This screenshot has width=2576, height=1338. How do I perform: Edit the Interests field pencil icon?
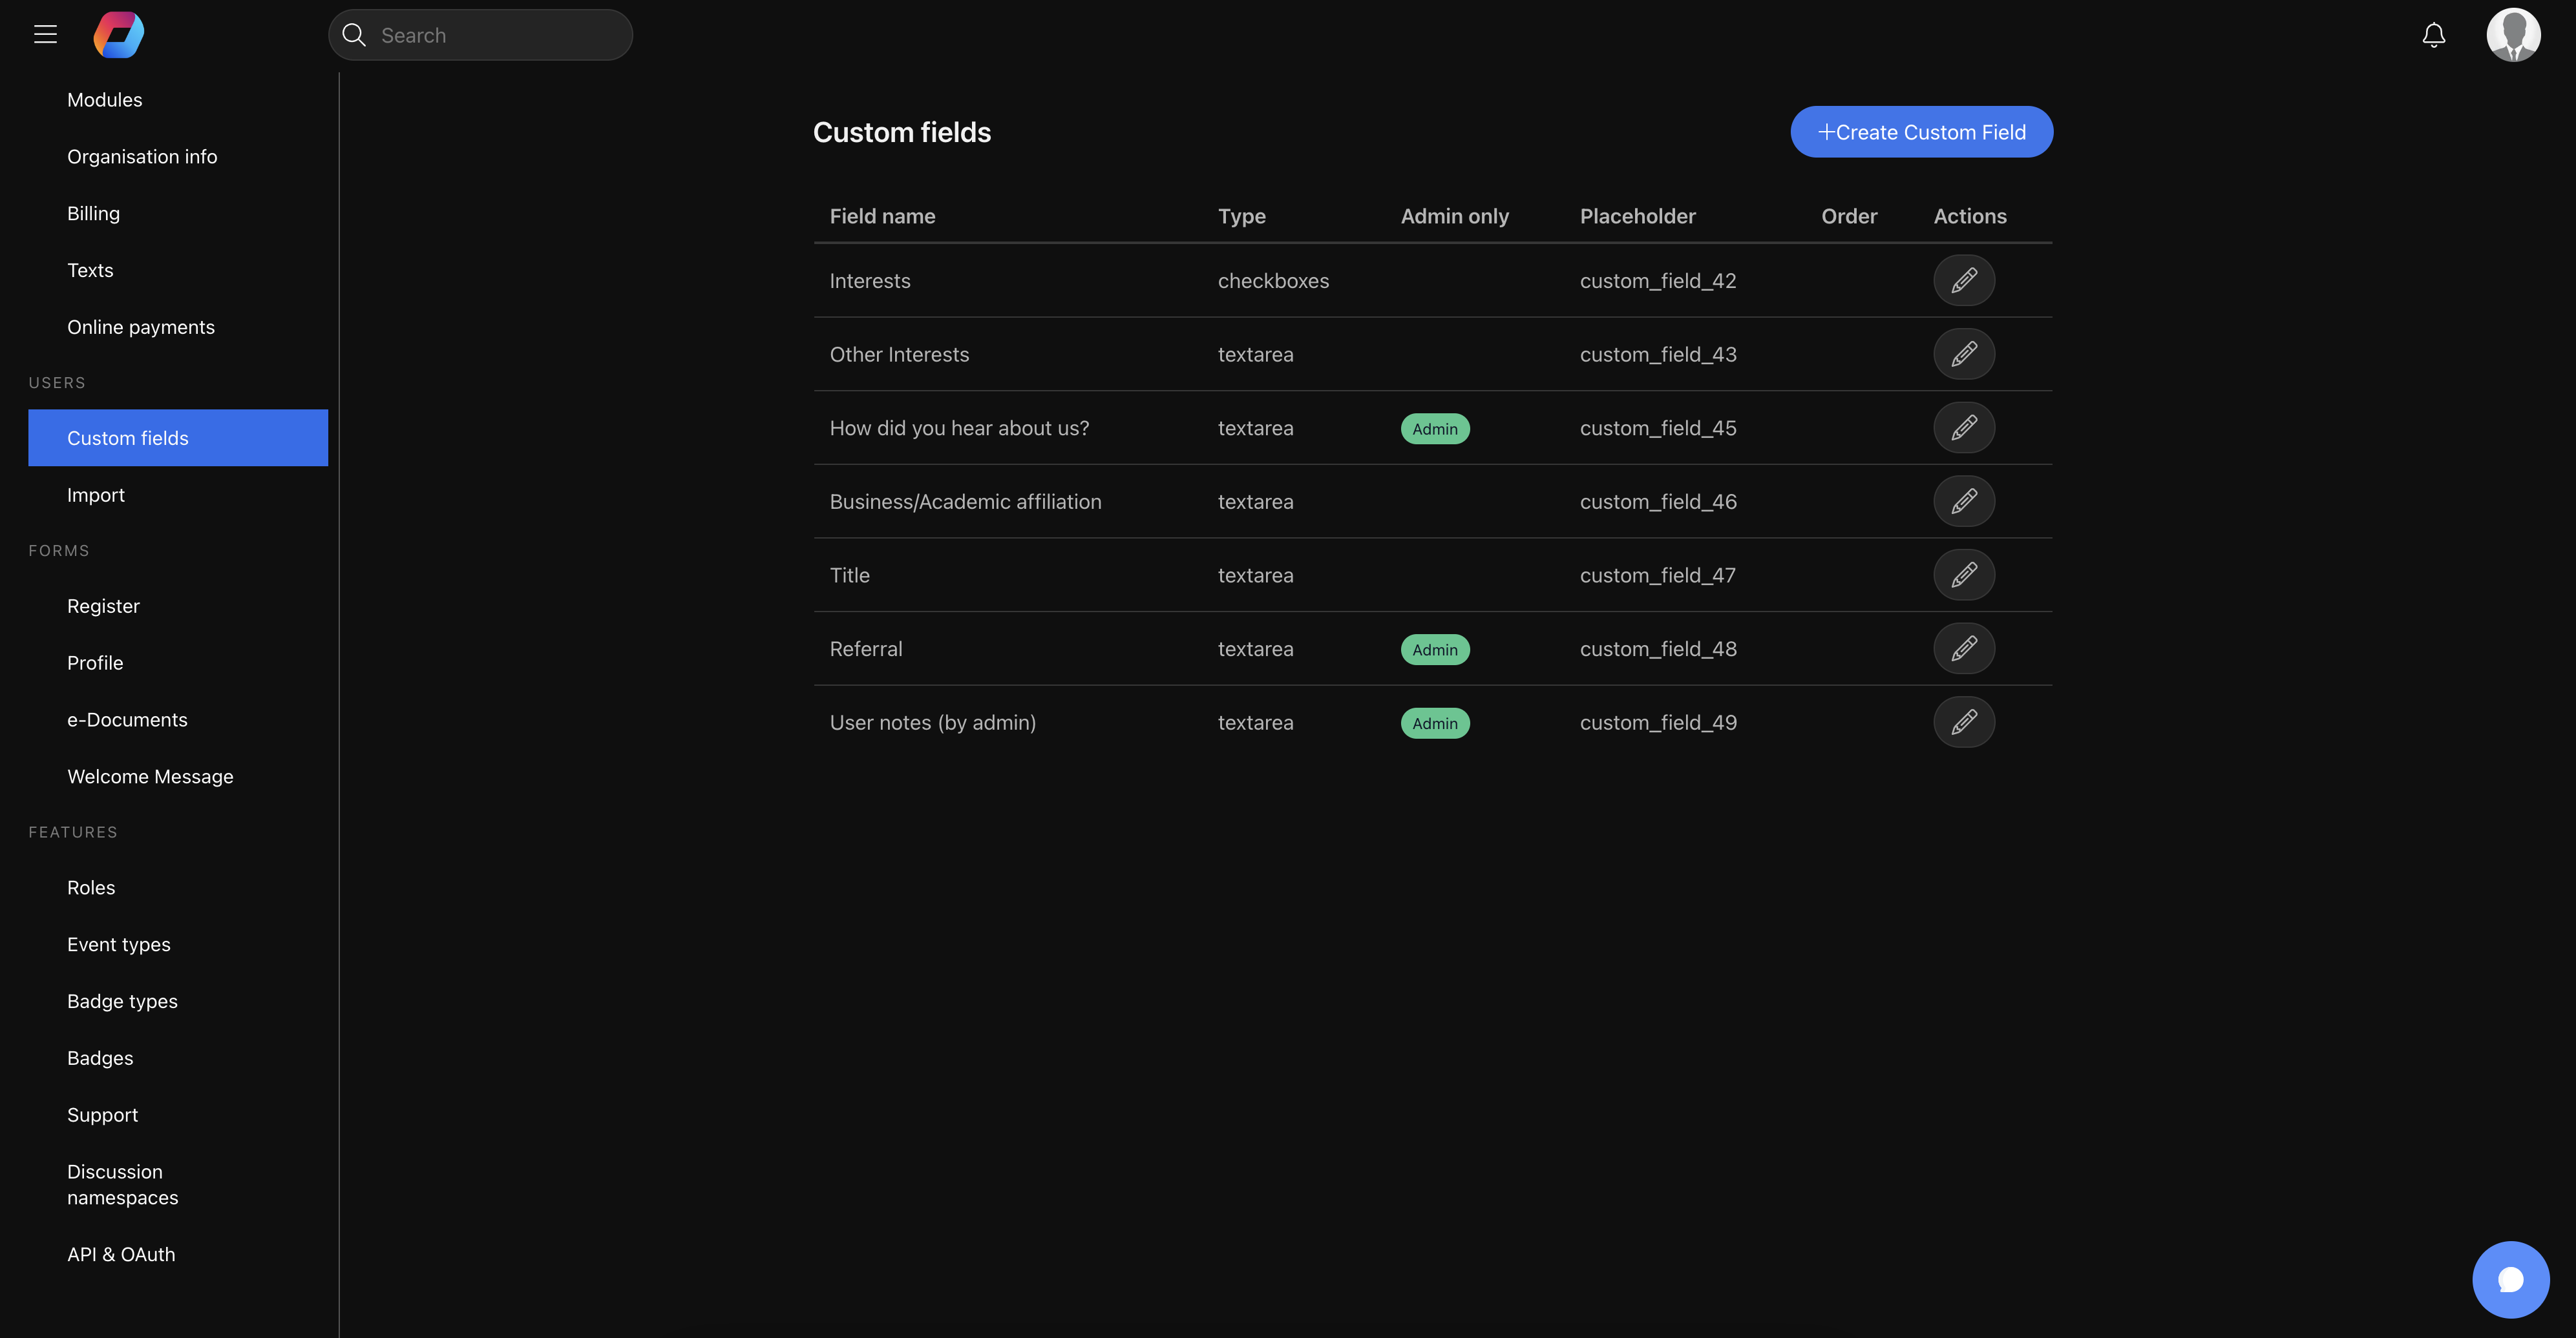[1963, 281]
